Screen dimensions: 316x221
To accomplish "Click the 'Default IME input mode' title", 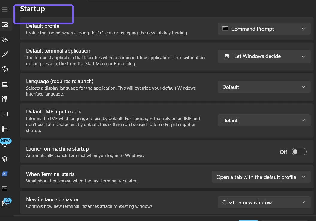I will click(54, 112).
